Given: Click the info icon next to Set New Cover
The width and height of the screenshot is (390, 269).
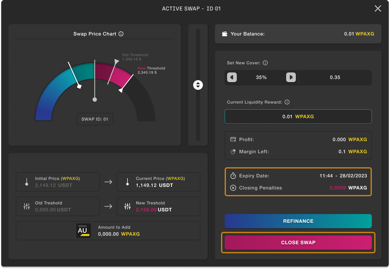Looking at the screenshot, I should pos(265,63).
